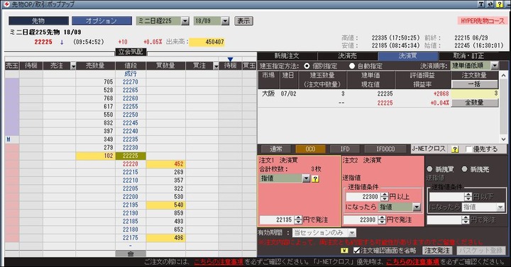Click the center-price icon below order book

pos(131,254)
